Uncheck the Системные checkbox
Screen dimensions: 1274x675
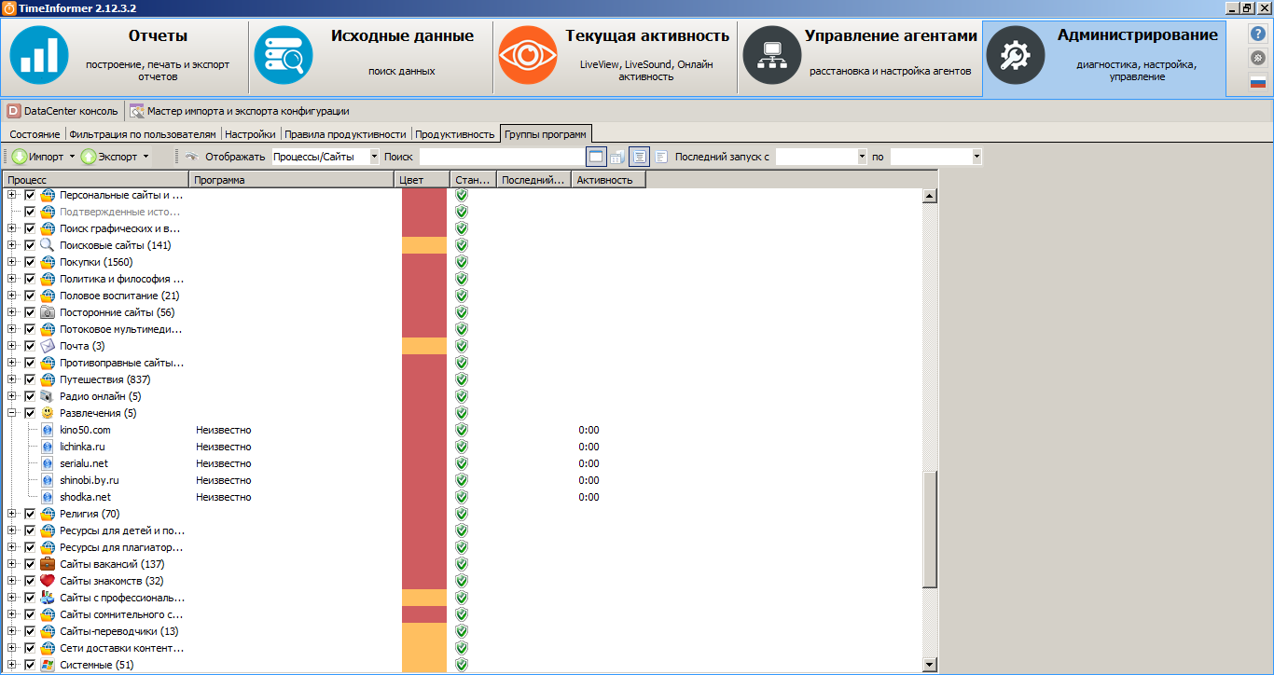[x=30, y=665]
